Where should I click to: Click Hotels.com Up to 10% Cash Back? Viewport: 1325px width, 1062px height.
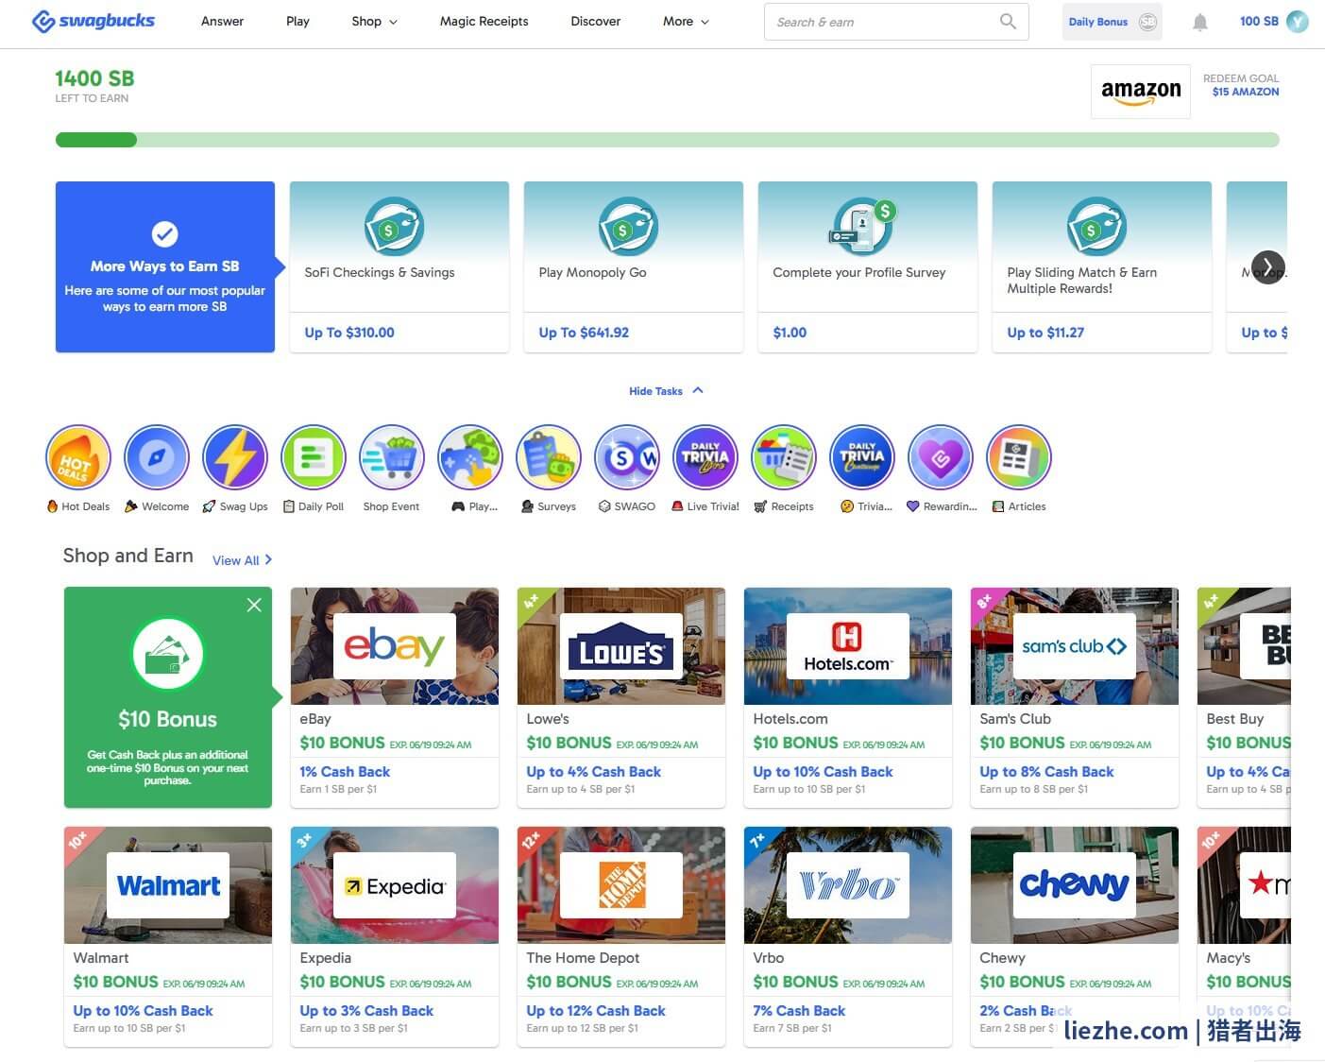pyautogui.click(x=823, y=772)
